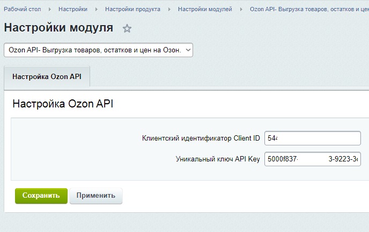Navigate to Настройки продукта breadcrumb
Image resolution: width=369 pixels, height=232 pixels.
point(132,9)
